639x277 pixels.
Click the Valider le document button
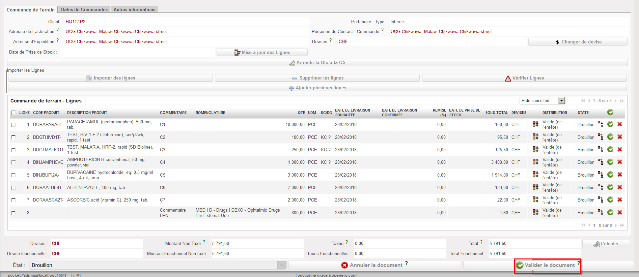(x=547, y=265)
